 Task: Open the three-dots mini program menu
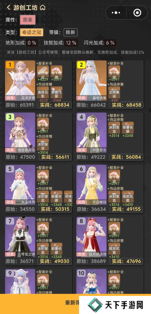point(116,13)
